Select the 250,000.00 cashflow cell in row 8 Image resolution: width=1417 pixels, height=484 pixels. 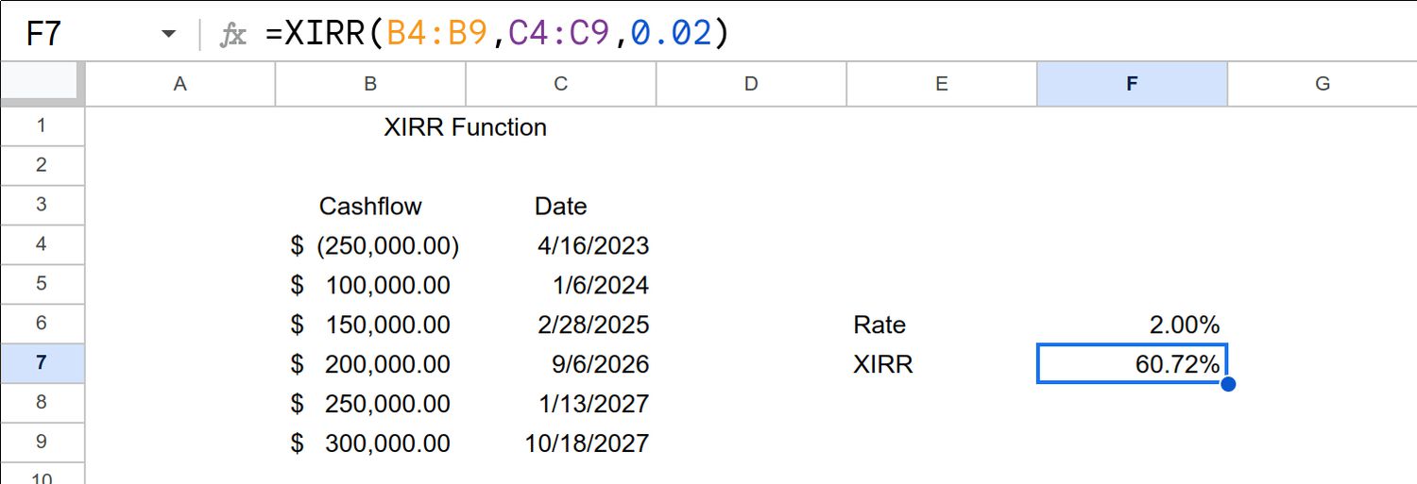[370, 404]
